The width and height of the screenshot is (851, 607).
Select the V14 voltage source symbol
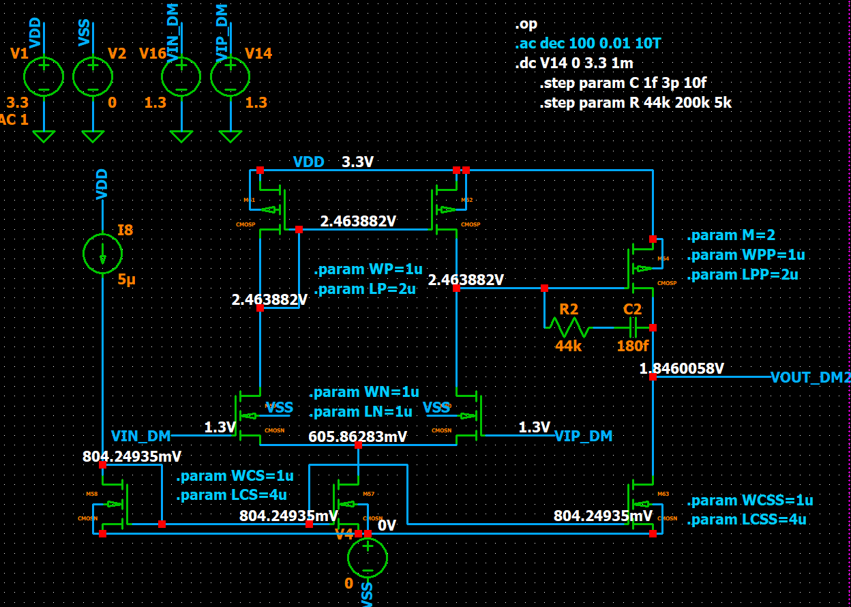click(230, 76)
